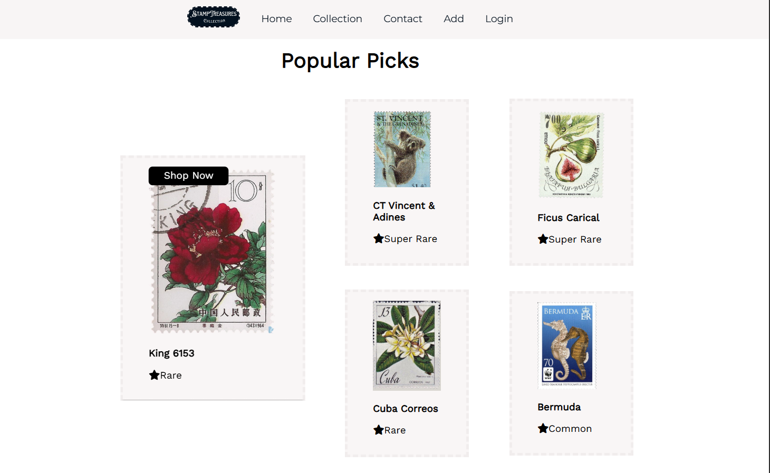Click the Ficus Carical stamp title
The height and width of the screenshot is (473, 770).
tap(568, 218)
